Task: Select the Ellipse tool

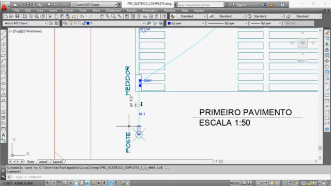Action: pyautogui.click(x=4, y=84)
